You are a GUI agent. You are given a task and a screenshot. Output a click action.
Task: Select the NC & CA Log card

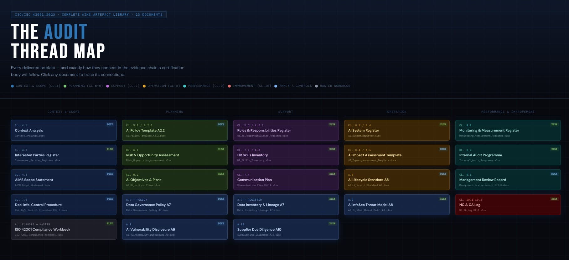click(508, 205)
